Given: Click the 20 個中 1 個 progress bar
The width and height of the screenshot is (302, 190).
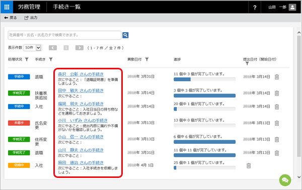Looking at the screenshot, I should click(204, 109).
